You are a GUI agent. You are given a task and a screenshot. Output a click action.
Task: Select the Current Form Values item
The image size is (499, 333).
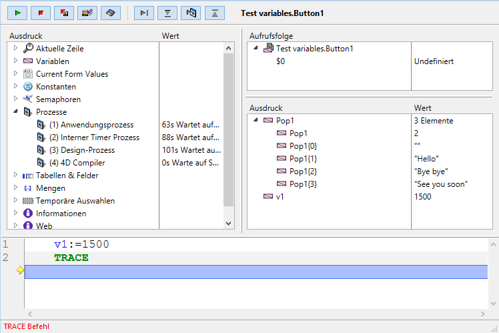[71, 74]
